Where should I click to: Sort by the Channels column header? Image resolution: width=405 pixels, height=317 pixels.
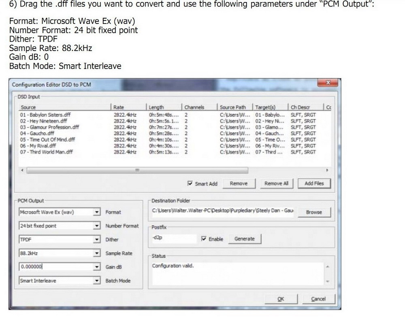click(x=200, y=107)
